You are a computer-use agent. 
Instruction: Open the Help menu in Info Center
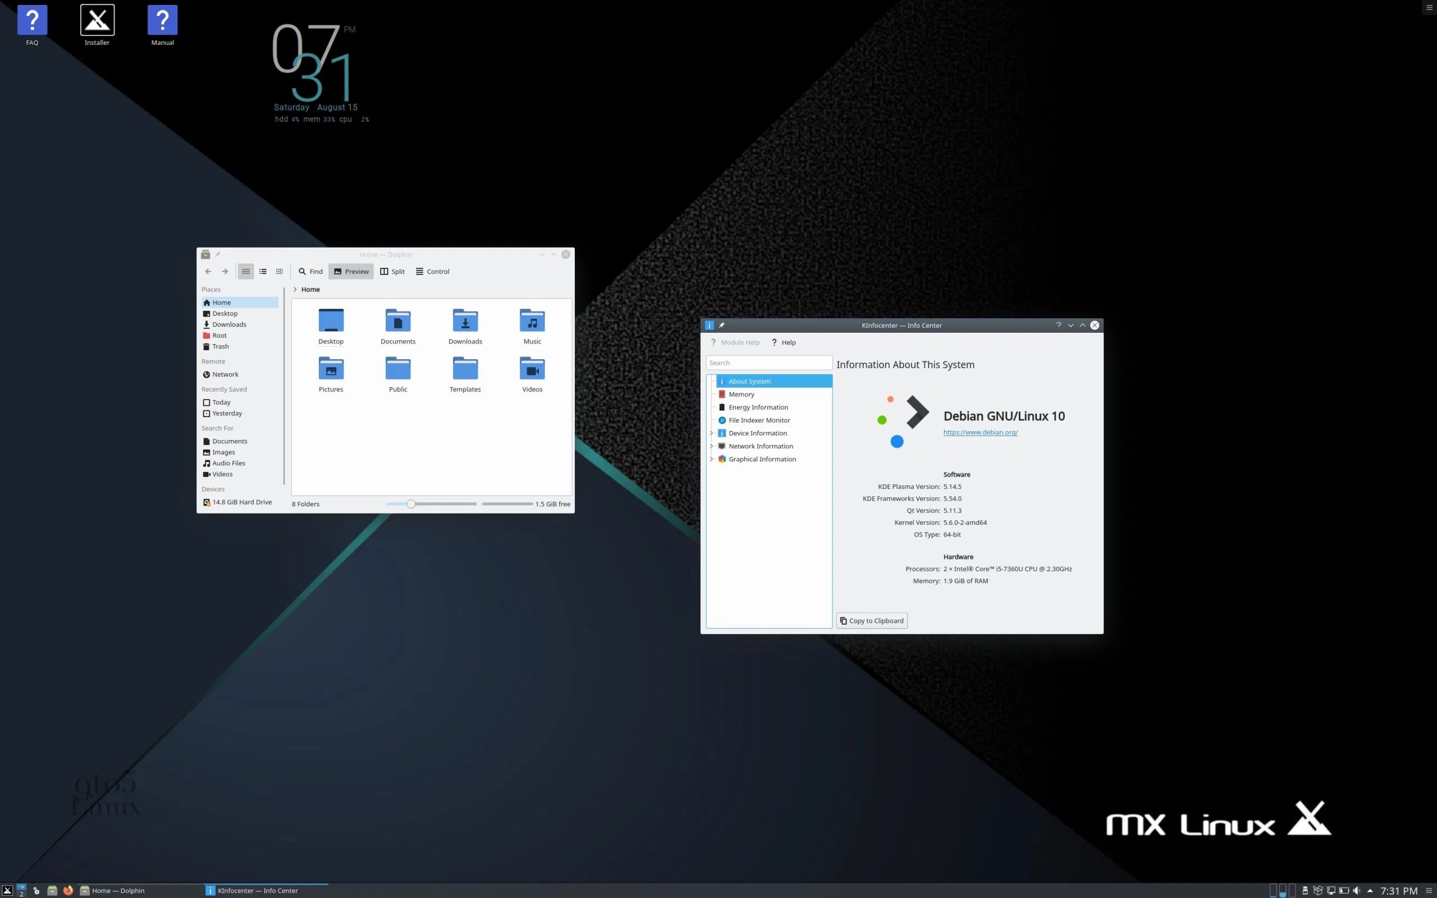(783, 342)
